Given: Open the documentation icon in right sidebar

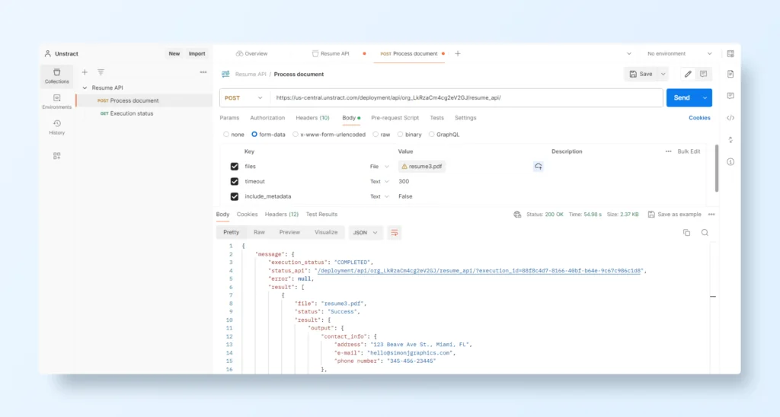Looking at the screenshot, I should coord(730,74).
